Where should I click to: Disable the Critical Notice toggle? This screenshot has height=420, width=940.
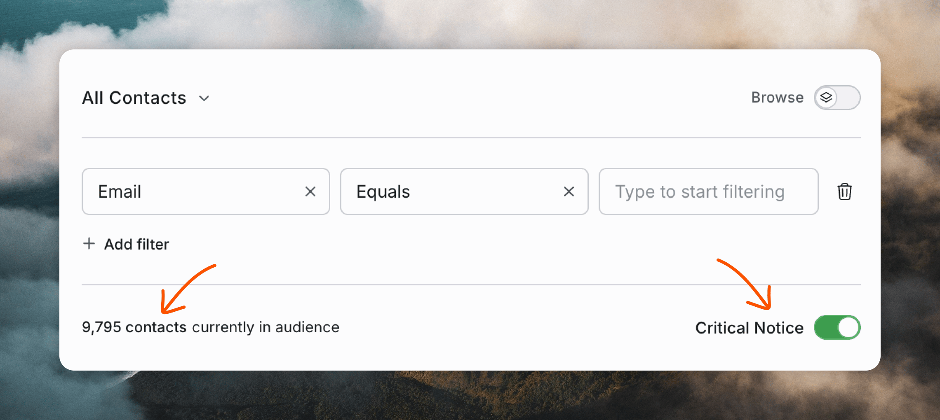pos(837,327)
